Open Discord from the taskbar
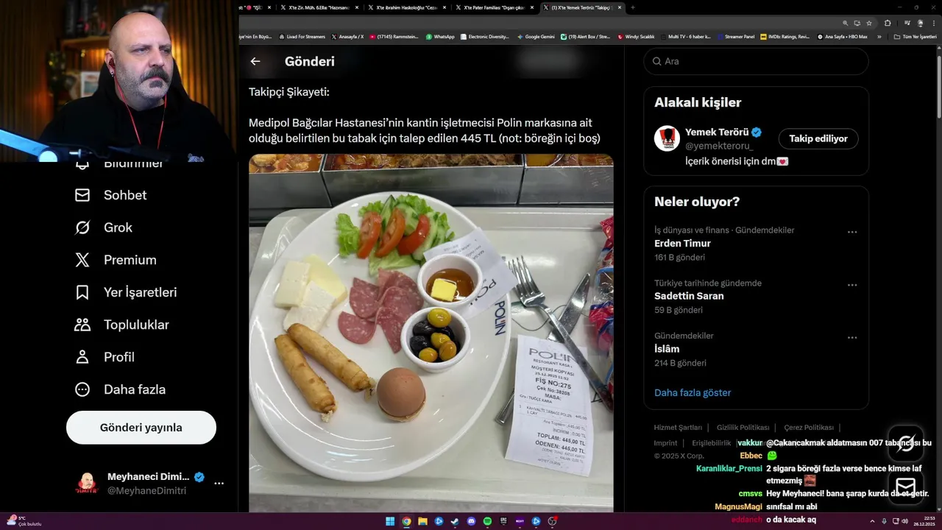Viewport: 942px width, 530px height. (471, 521)
